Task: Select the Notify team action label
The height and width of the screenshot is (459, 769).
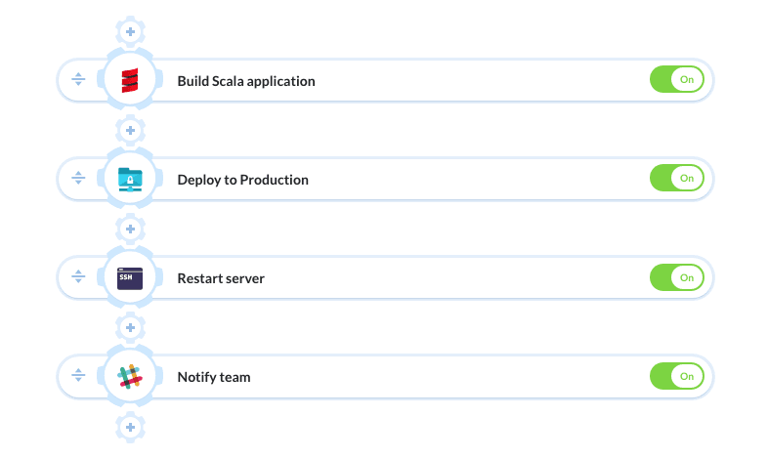Action: tap(214, 378)
